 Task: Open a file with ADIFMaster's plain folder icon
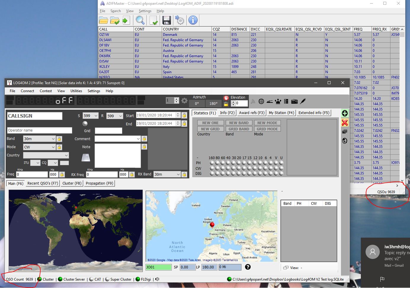click(x=103, y=20)
